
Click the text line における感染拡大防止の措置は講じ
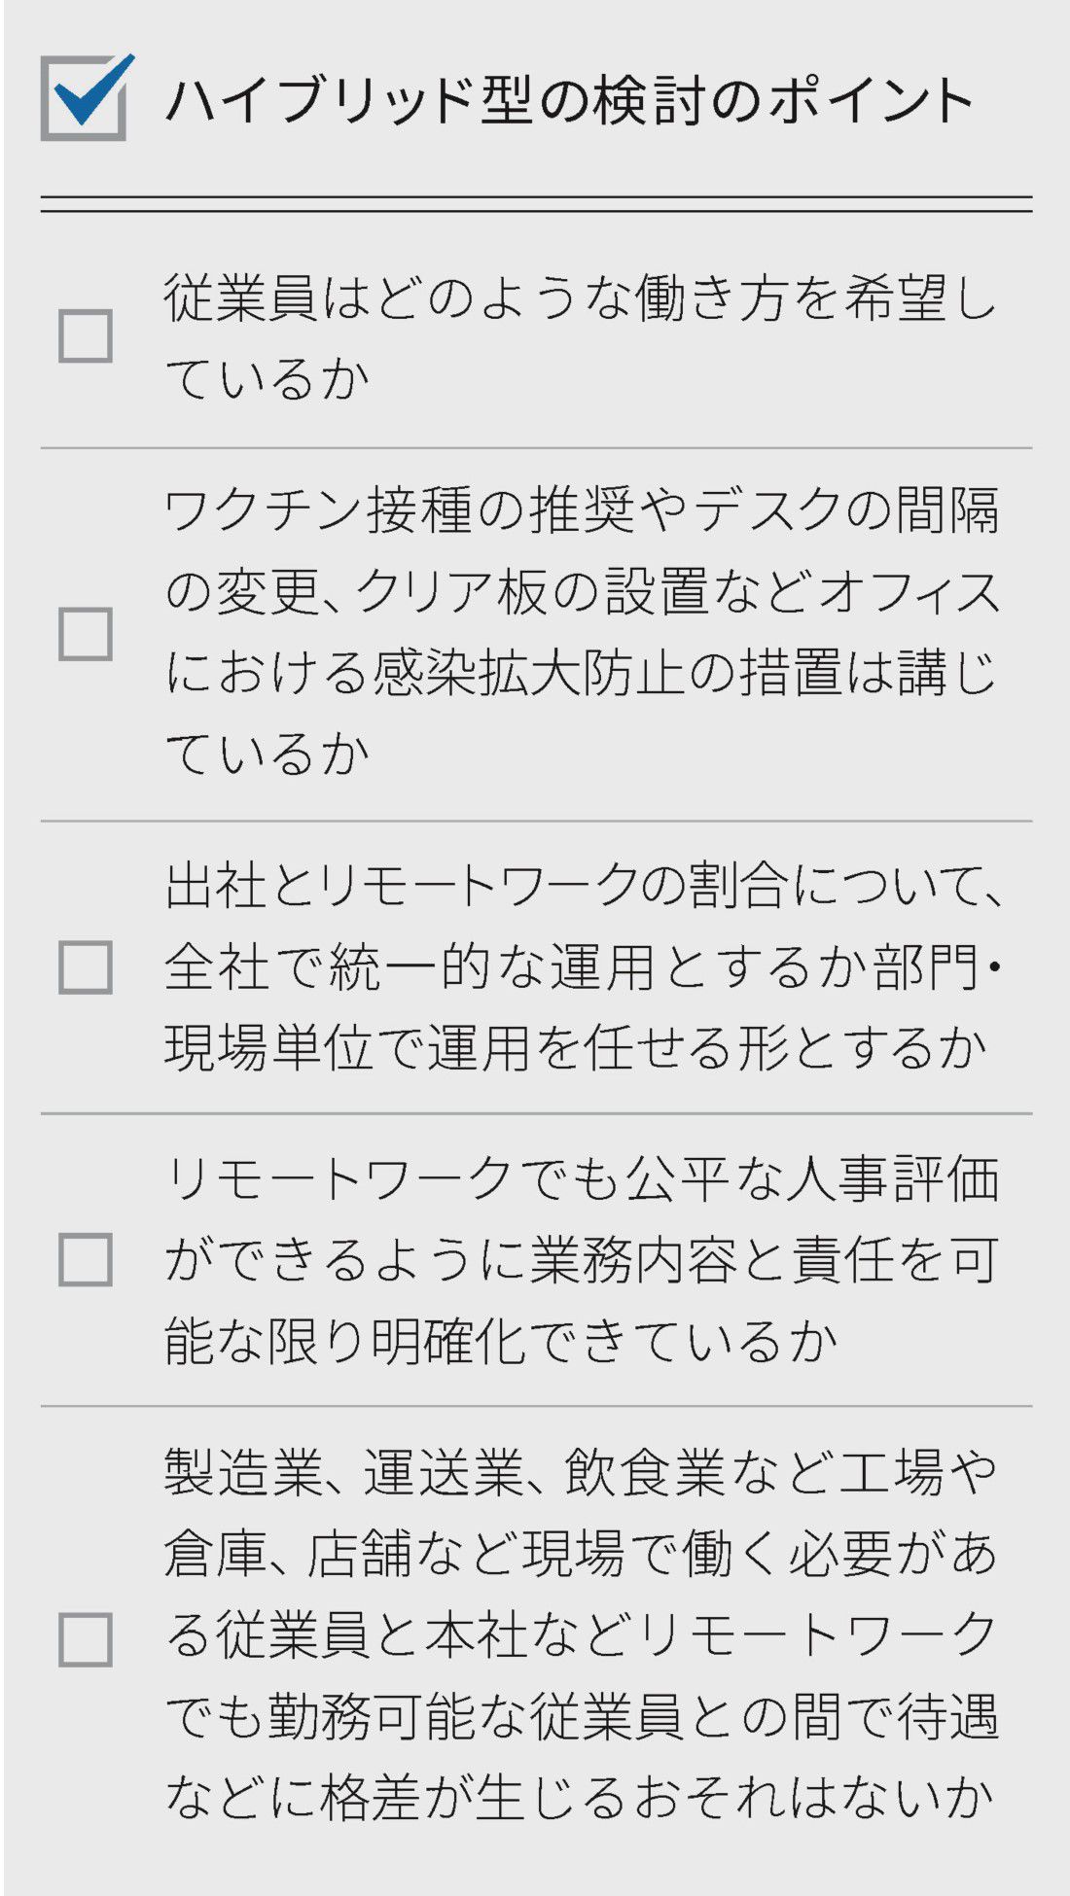pyautogui.click(x=580, y=673)
